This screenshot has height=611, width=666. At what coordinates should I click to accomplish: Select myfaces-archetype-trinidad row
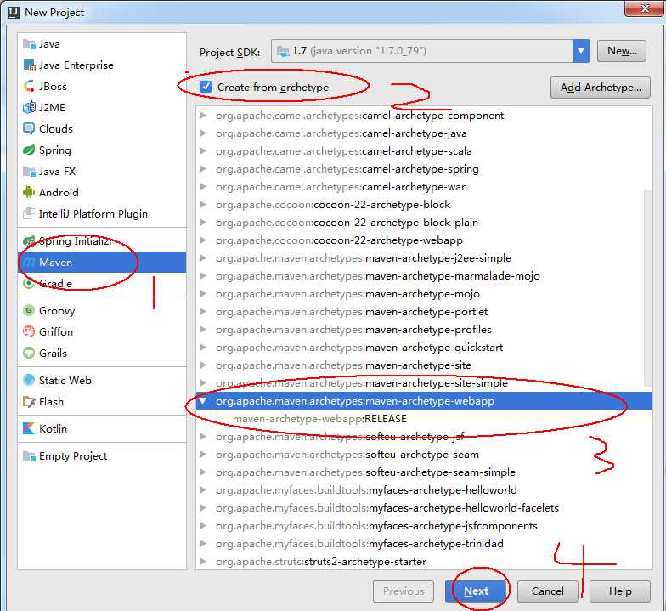tap(424, 544)
